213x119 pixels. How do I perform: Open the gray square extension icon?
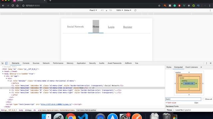point(170,6)
